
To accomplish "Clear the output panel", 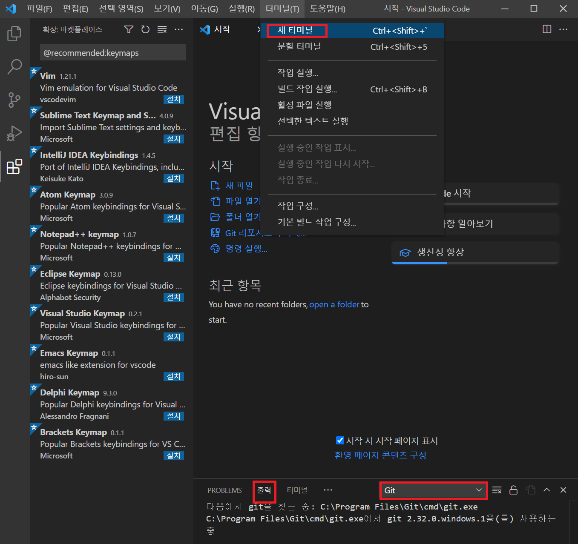I will click(497, 490).
